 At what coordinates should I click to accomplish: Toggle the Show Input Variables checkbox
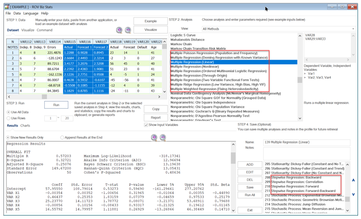click(x=146, y=125)
